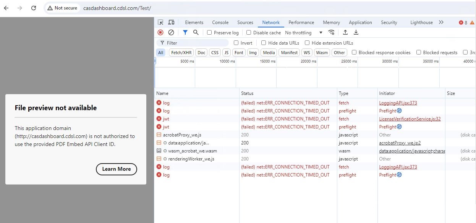Viewport: 476px width, 223px height.
Task: Open the Application panel
Action: (360, 22)
